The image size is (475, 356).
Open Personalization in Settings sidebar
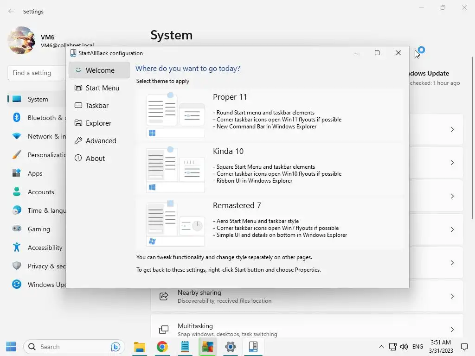point(37,155)
